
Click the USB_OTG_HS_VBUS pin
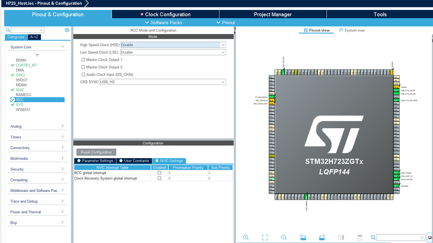point(396,100)
